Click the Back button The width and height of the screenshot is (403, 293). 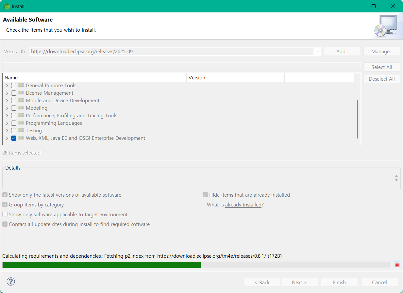(x=262, y=282)
